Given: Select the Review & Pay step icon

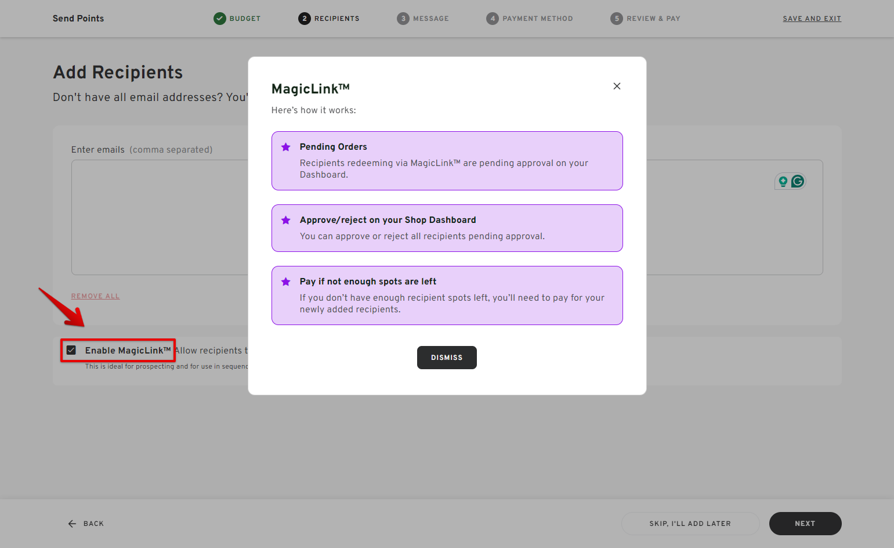Looking at the screenshot, I should coord(617,18).
